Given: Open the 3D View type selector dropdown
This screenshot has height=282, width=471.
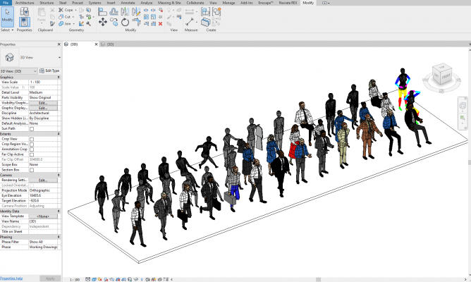Looking at the screenshot, I should [x=30, y=58].
